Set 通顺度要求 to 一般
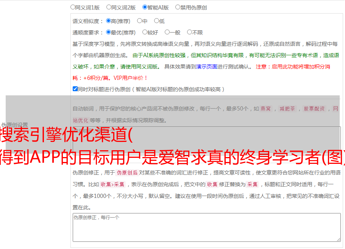Screen dimensions: 345x249 tap(167, 32)
